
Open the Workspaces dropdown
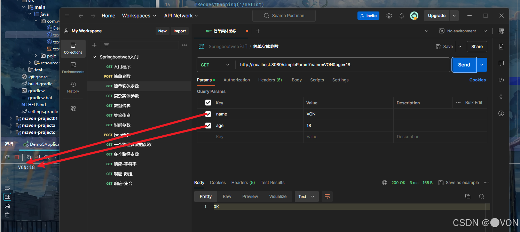pyautogui.click(x=139, y=16)
